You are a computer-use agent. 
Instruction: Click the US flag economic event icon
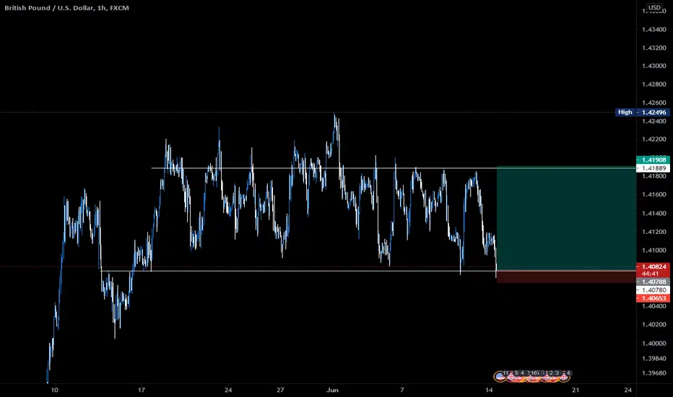(500, 377)
